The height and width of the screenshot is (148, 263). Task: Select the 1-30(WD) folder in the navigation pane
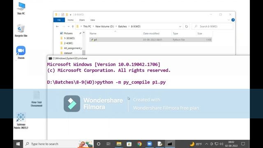point(69,38)
